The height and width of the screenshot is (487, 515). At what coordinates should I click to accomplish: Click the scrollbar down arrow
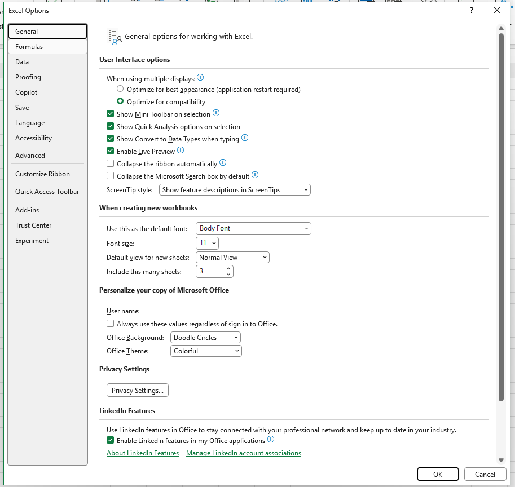click(501, 459)
